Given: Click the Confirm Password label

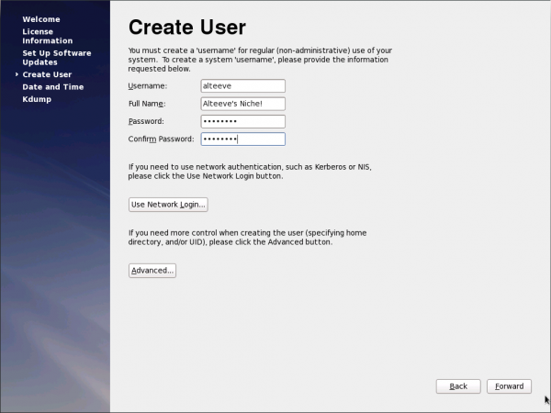Looking at the screenshot, I should coord(161,139).
